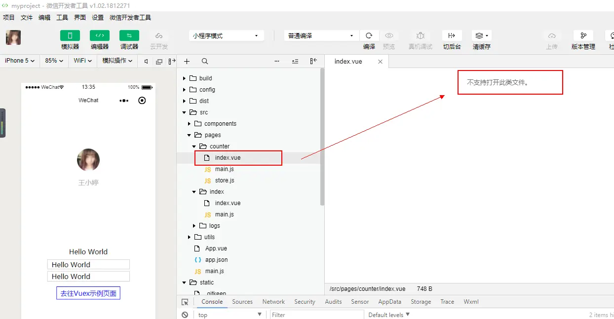The image size is (614, 319).
Task: Open the 工具 menu
Action: pyautogui.click(x=62, y=17)
